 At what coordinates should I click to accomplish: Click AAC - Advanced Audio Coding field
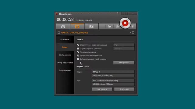click(x=113, y=81)
